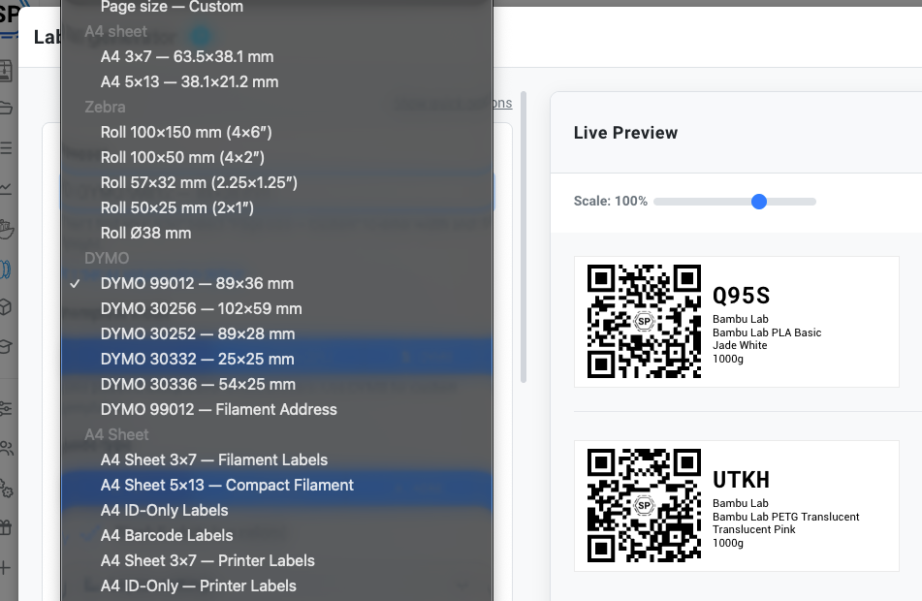922x601 pixels.
Task: Open the graduation cap sidebar icon
Action: pos(5,346)
